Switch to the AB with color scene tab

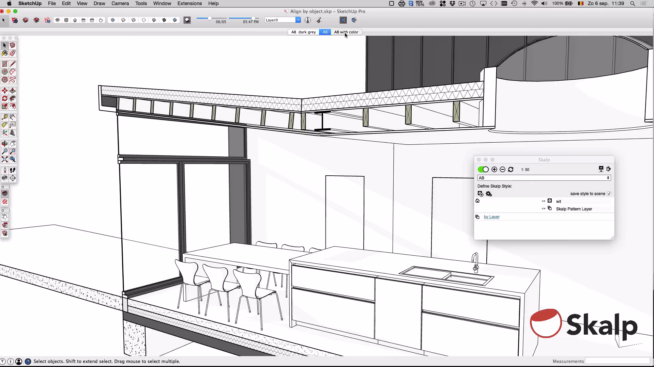pos(346,32)
